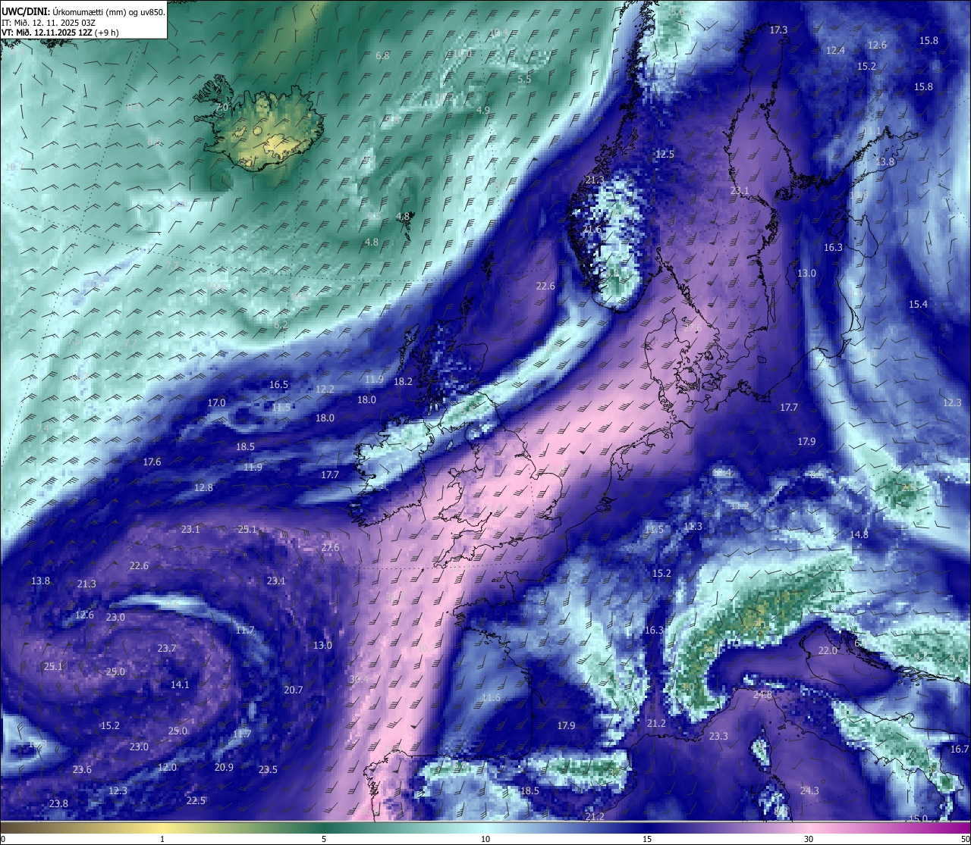971x845 pixels.
Task: Click the 14.1 value on the map
Action: (x=180, y=684)
